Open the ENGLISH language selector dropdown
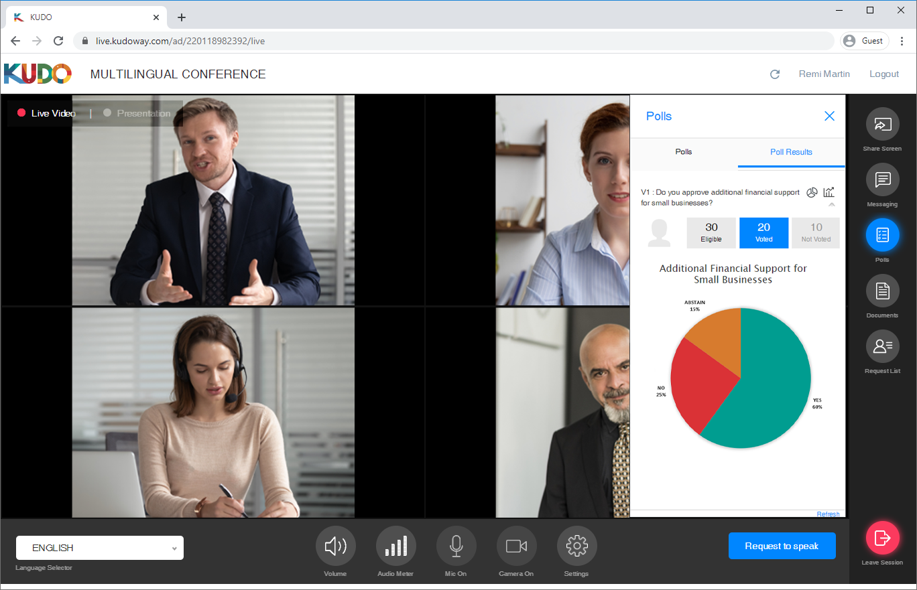This screenshot has width=917, height=590. coord(100,548)
